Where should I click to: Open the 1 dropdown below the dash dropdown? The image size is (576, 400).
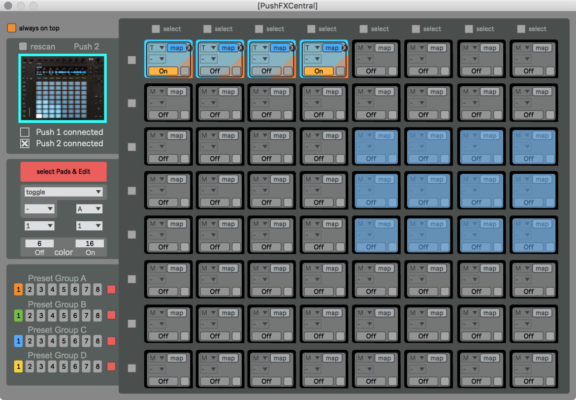pos(39,226)
